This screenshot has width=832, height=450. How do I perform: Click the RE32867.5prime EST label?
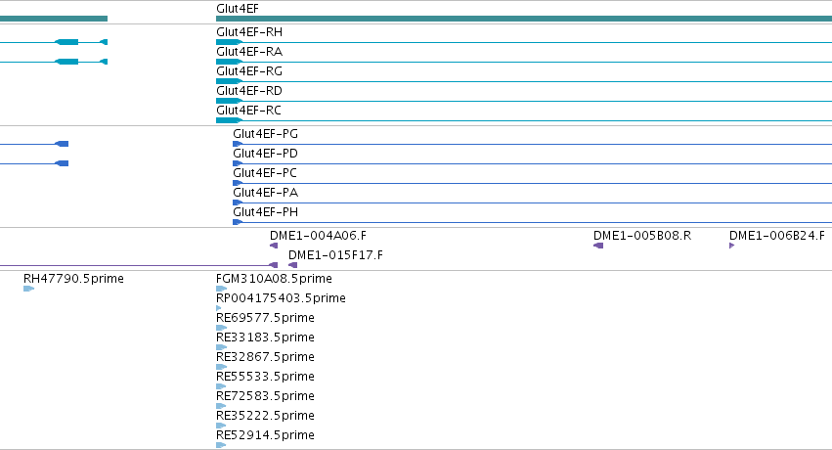(x=265, y=358)
